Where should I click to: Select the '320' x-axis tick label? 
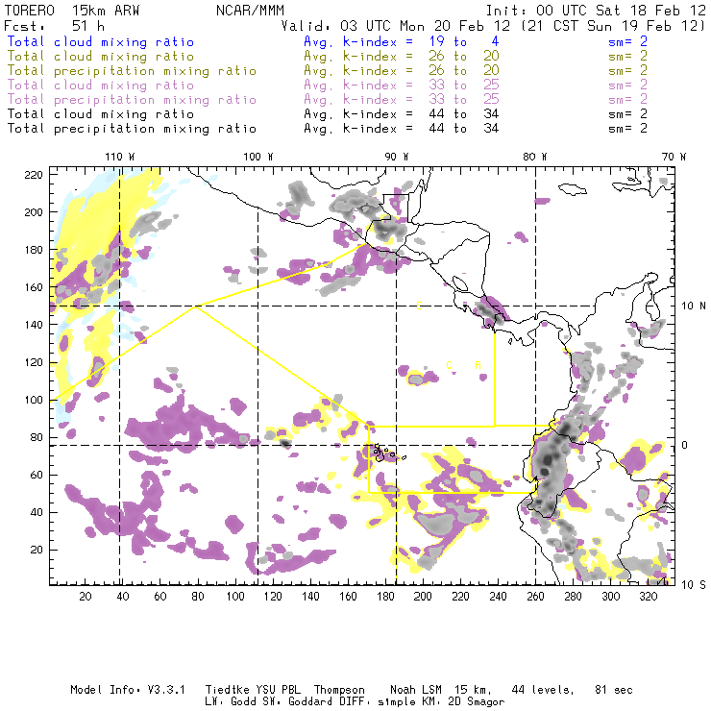tap(649, 597)
